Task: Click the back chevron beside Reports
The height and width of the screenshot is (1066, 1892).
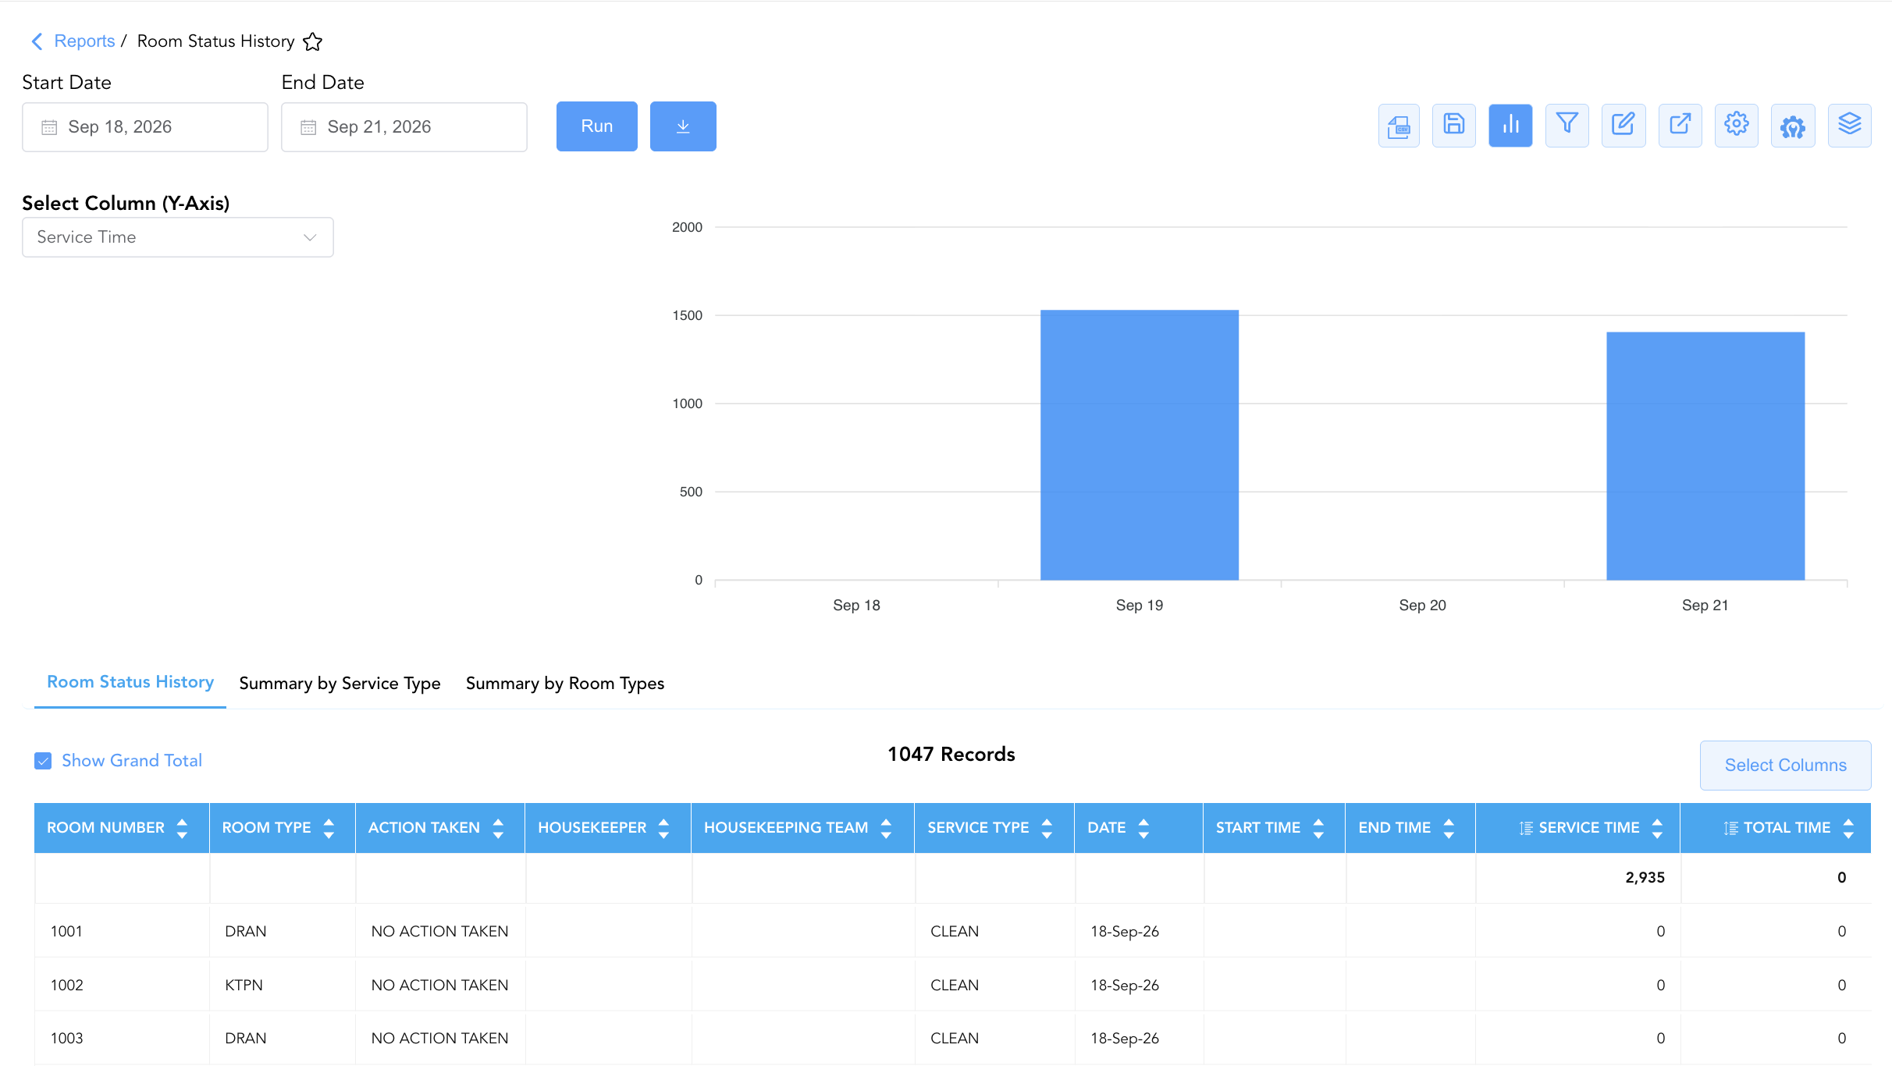Action: coord(36,41)
